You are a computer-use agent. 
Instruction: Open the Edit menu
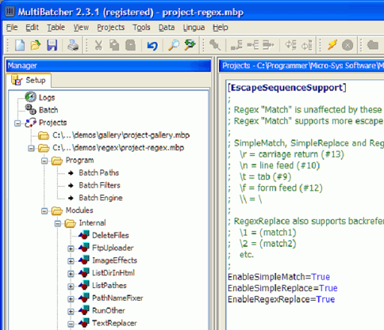click(32, 27)
